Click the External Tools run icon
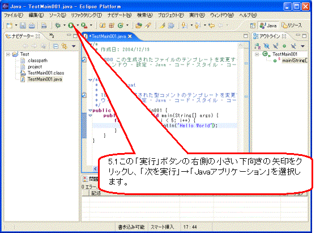The height and width of the screenshot is (233, 320). (x=84, y=26)
